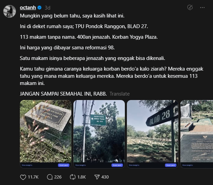The image size is (213, 185).
Task: Click the repost arrows icon
Action: coord(72,177)
